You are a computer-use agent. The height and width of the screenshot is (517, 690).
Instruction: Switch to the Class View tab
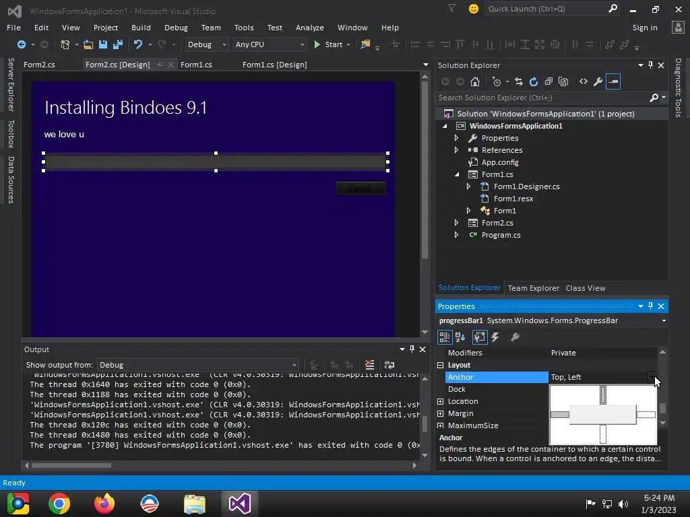(586, 288)
